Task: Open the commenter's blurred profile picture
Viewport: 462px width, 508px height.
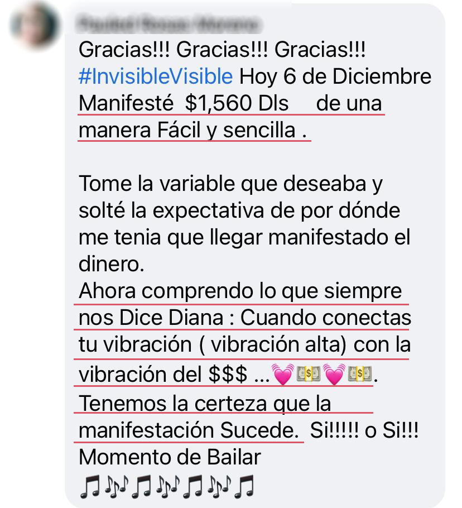Action: [35, 25]
